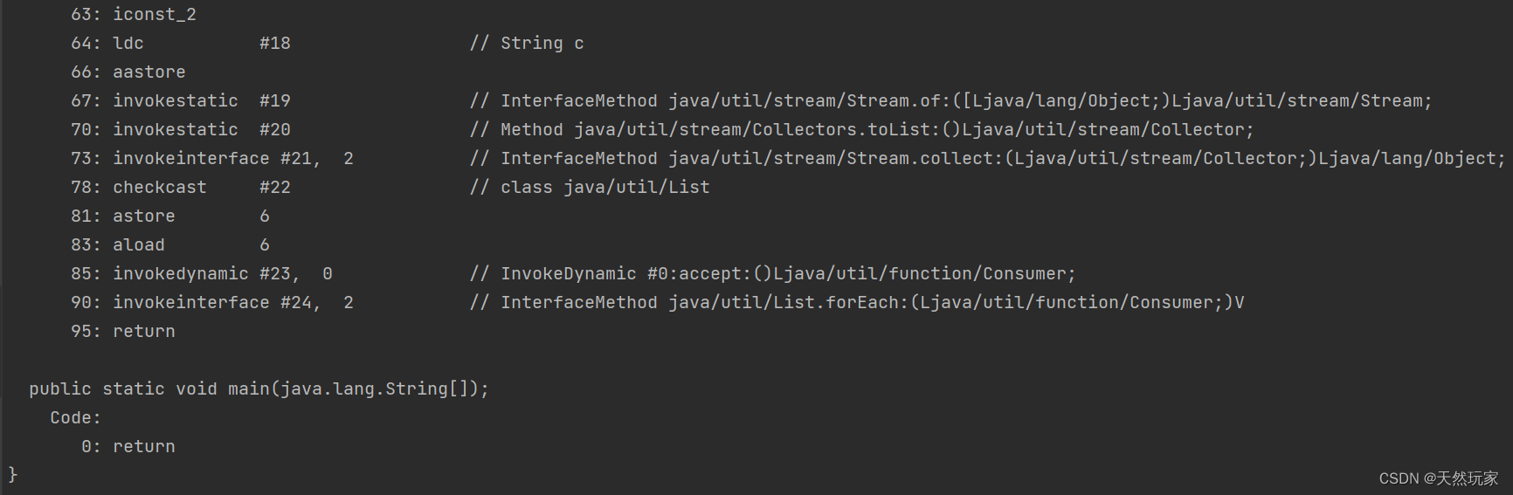Click the Stream.of InterfaceMethod comment
Viewport: 1513px width, 495px height.
tap(950, 101)
